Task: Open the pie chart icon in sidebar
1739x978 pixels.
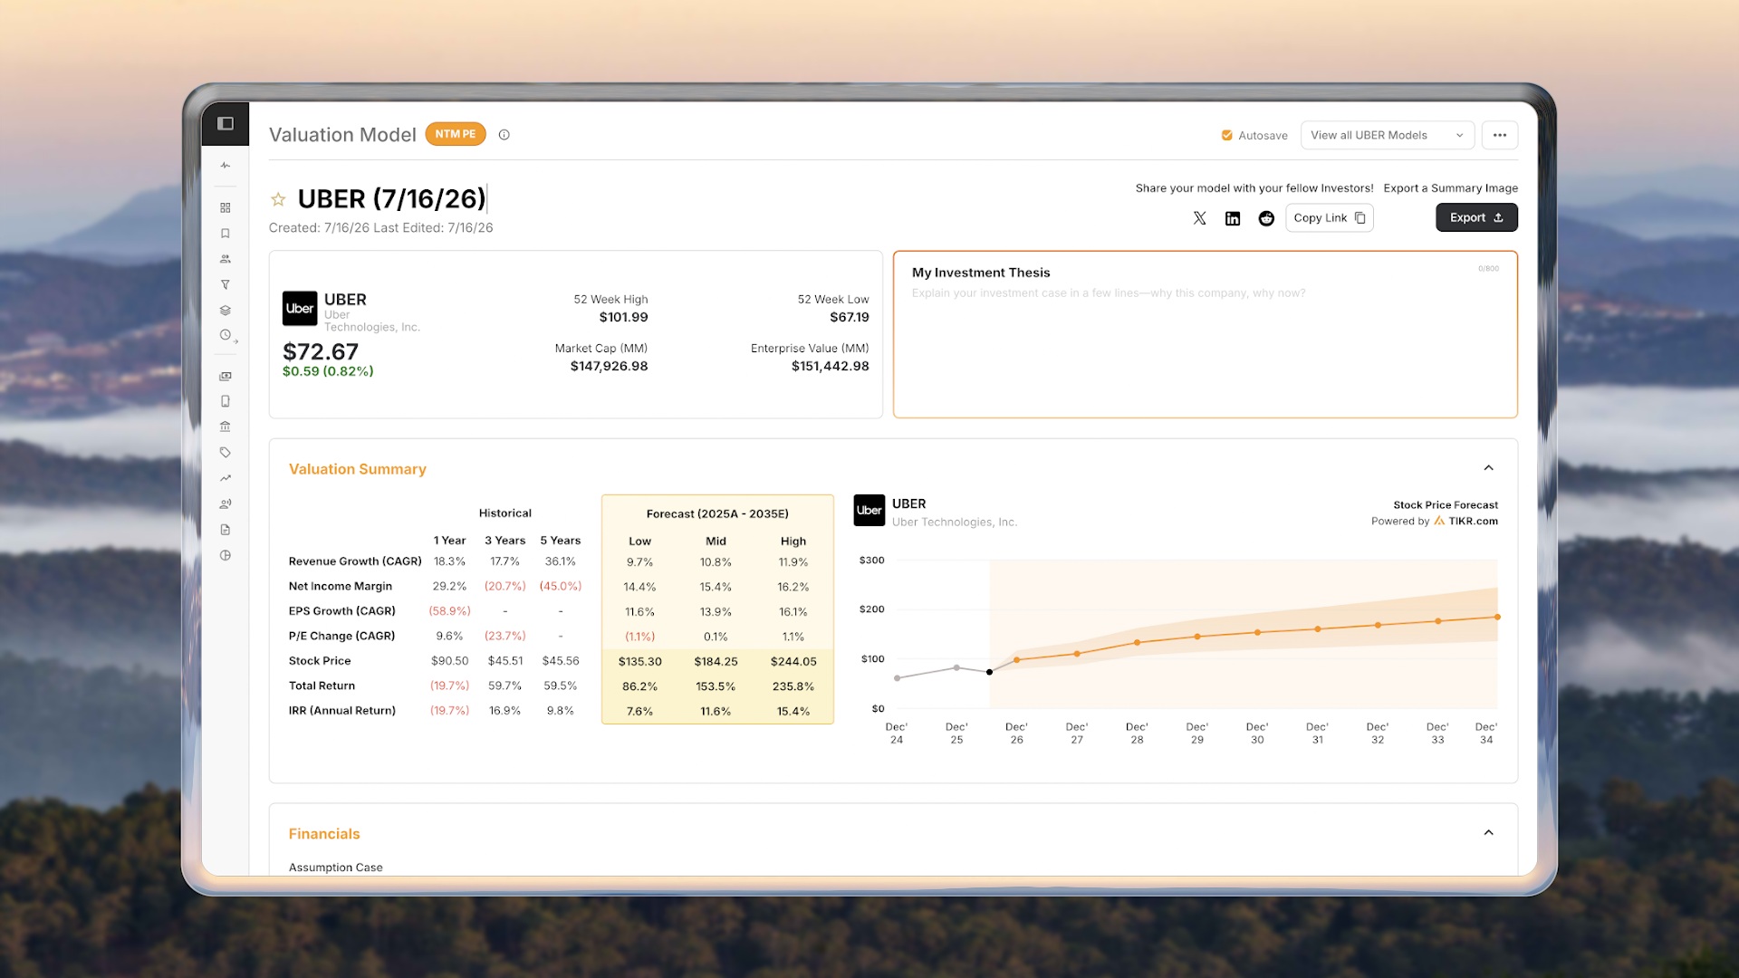Action: point(226,555)
